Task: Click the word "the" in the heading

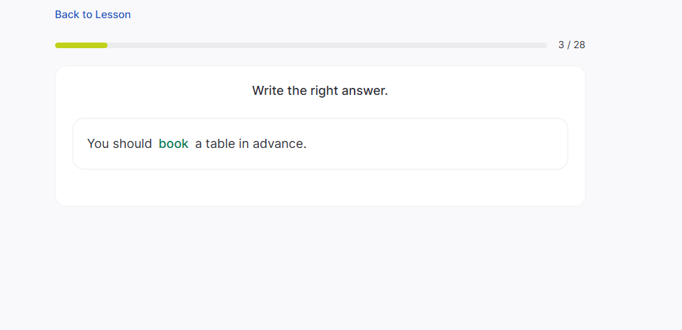Action: (297, 91)
